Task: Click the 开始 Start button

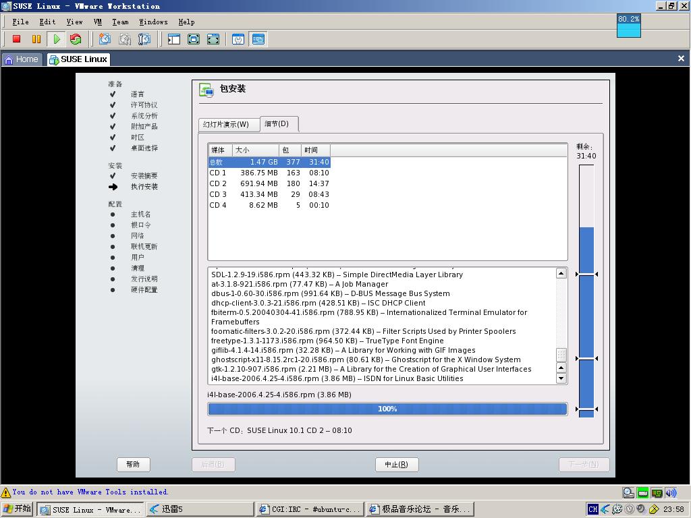Action: (17, 509)
